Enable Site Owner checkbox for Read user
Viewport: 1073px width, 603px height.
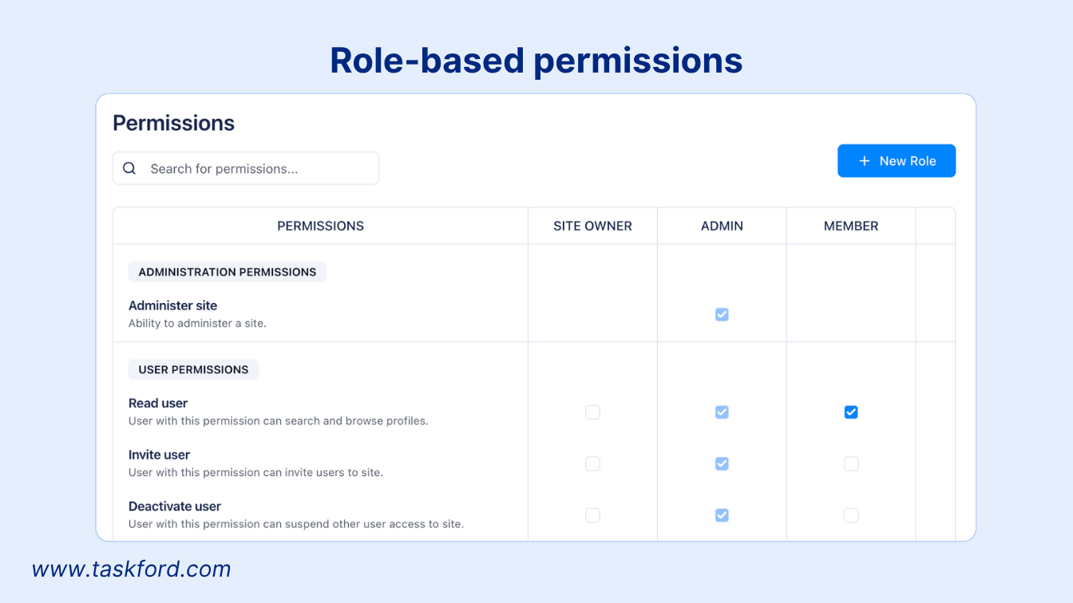tap(592, 412)
